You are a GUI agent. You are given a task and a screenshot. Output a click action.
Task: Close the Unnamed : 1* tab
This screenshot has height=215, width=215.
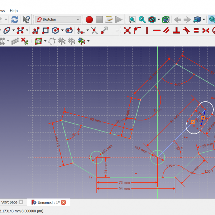pos(63,202)
